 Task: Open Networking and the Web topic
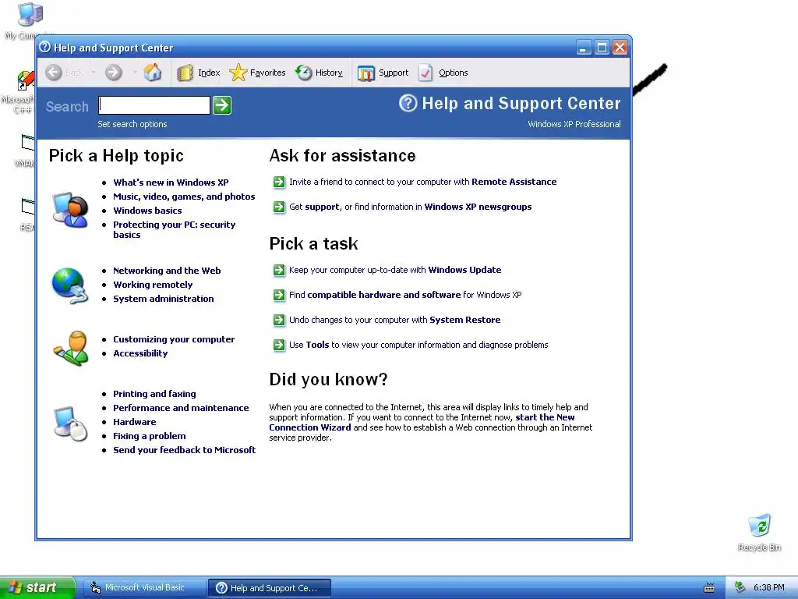[167, 271]
